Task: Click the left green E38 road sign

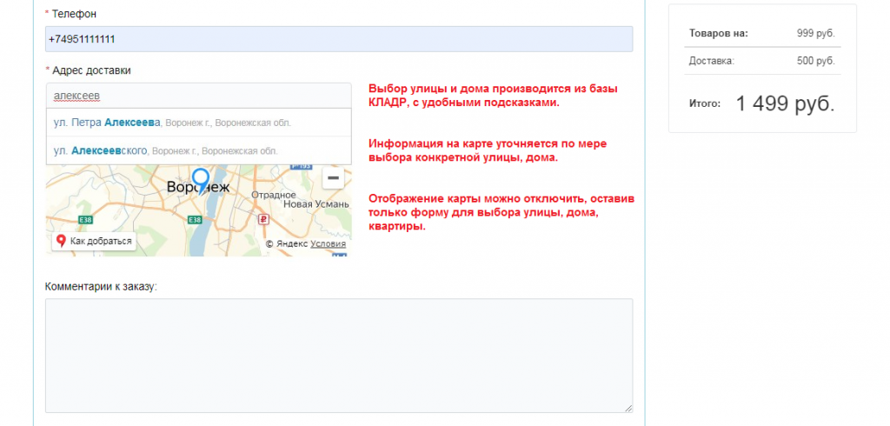Action: (x=85, y=220)
